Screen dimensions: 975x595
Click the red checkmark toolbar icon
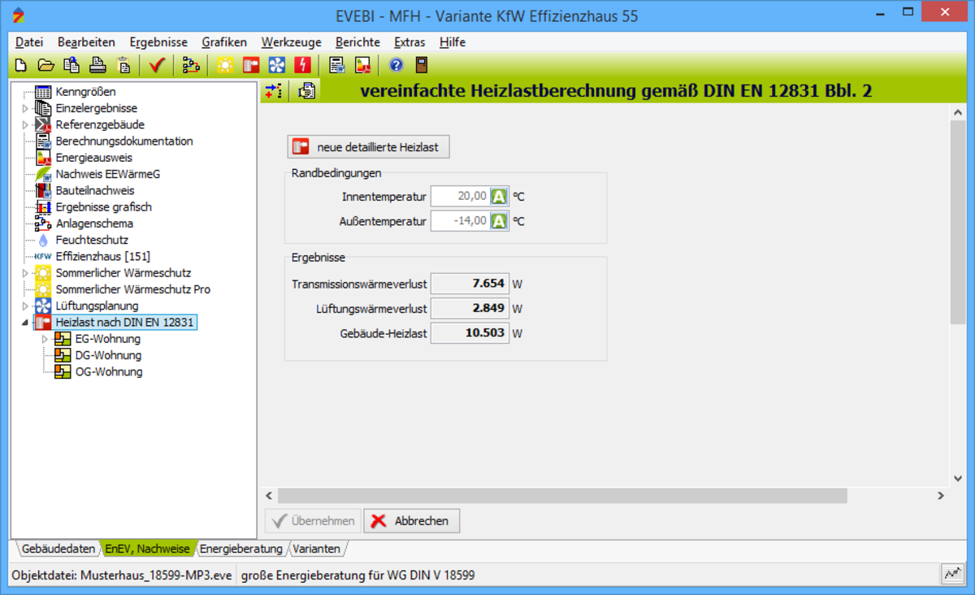pos(157,65)
